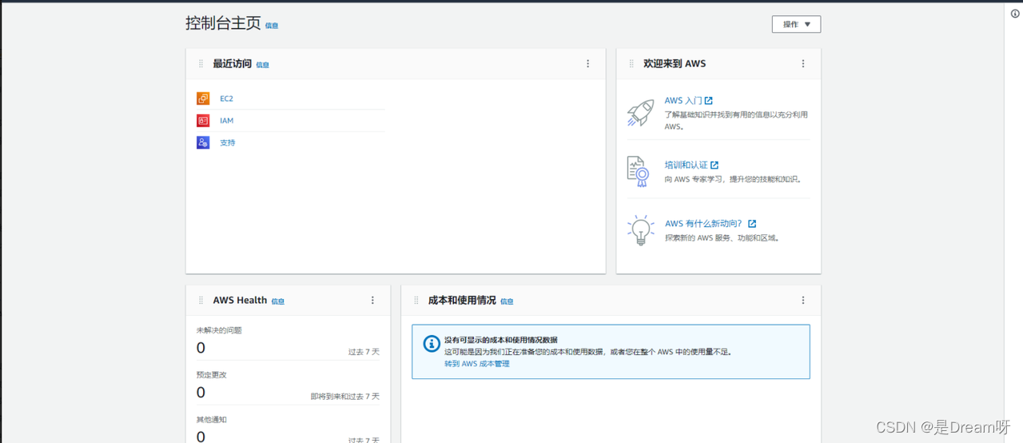This screenshot has height=443, width=1023.
Task: Open the AWS Health widget options menu
Action: (372, 301)
